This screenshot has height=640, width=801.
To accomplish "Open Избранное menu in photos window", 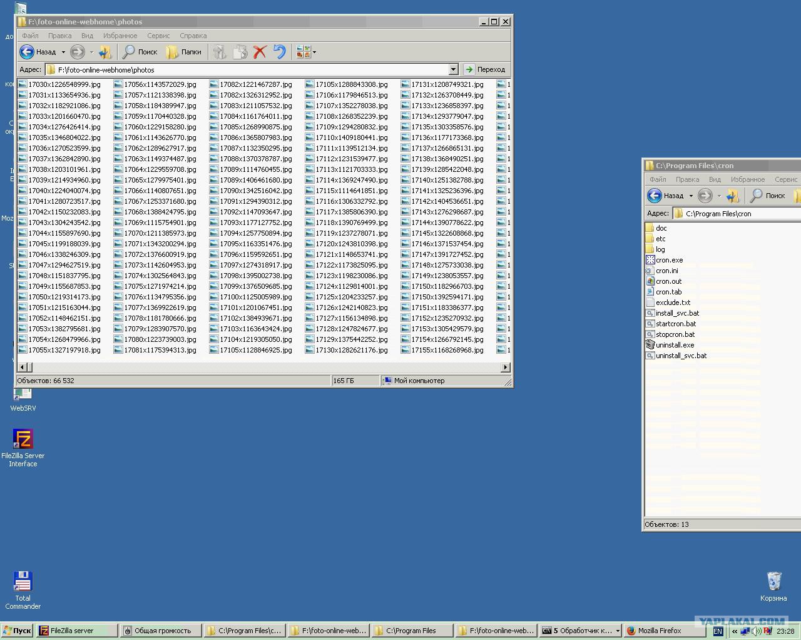I will click(120, 36).
